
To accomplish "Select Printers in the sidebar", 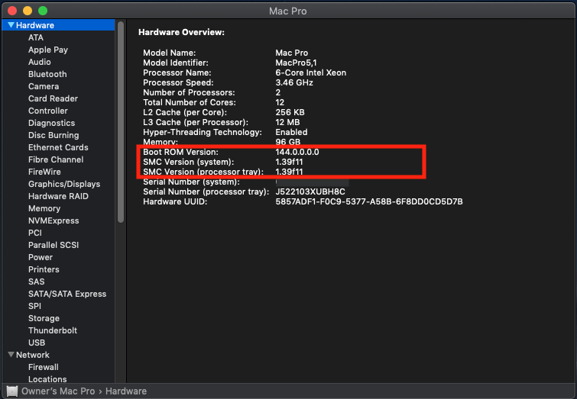I will tap(44, 269).
